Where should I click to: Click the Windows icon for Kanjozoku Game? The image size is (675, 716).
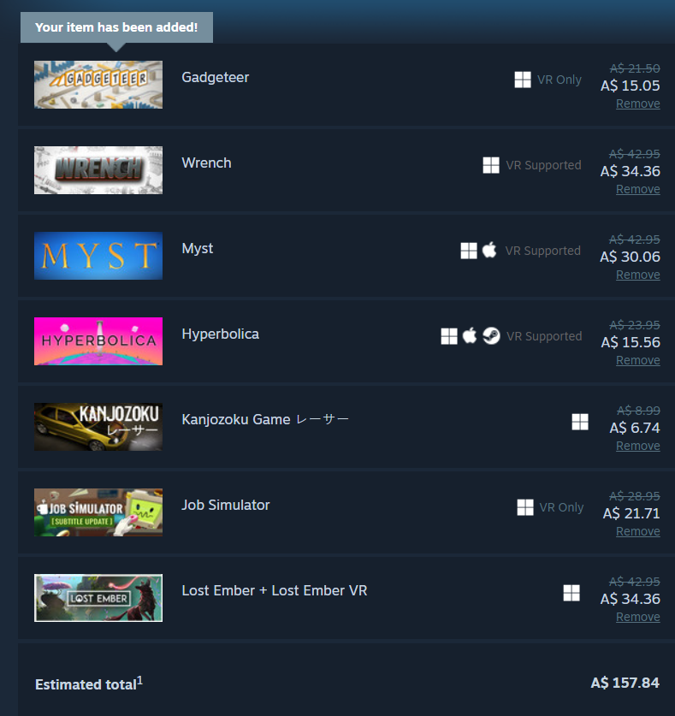[580, 422]
